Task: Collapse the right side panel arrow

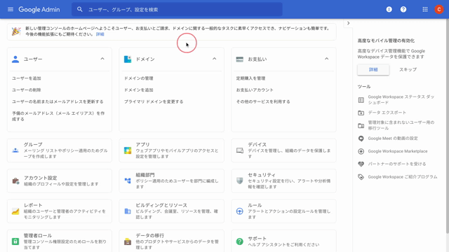Action: pyautogui.click(x=348, y=23)
